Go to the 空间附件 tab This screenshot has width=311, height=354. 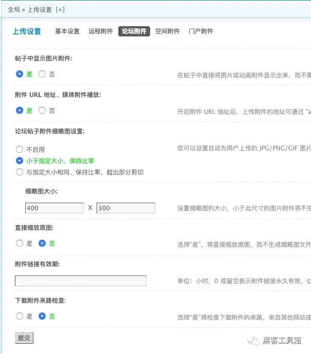(168, 31)
